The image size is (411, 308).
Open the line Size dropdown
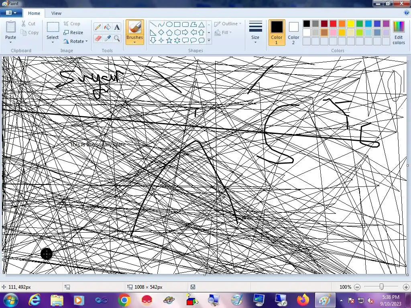click(255, 32)
